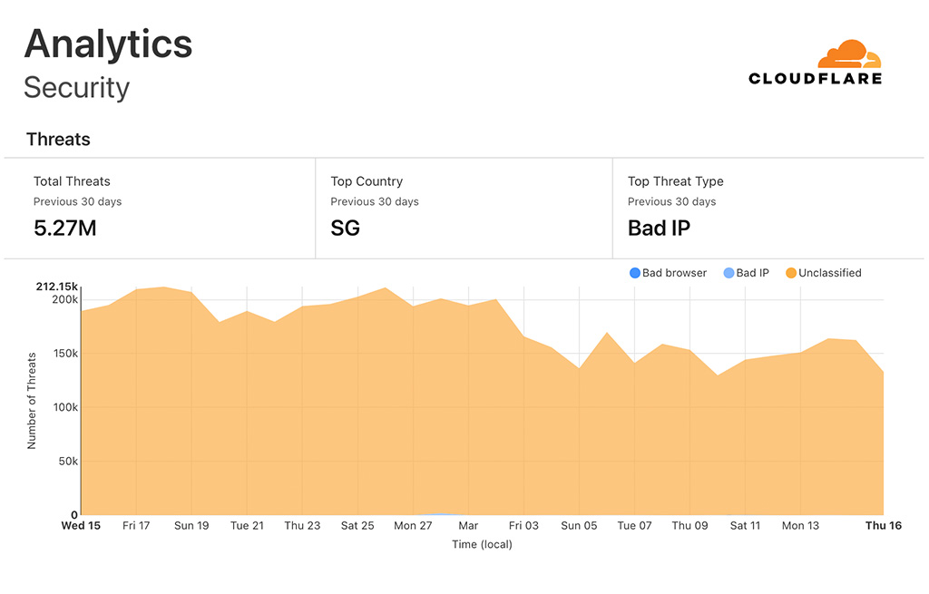Viewport: 929px width, 594px height.
Task: Select the Total Threats 5.27M value
Action: (x=64, y=229)
